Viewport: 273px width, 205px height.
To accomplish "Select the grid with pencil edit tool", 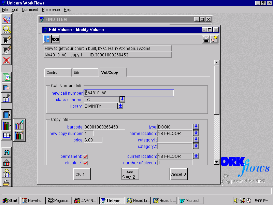I will [6, 40].
